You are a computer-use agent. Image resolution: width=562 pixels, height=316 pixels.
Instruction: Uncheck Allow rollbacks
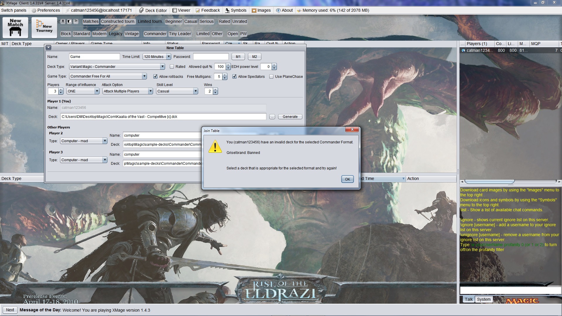[x=155, y=76]
